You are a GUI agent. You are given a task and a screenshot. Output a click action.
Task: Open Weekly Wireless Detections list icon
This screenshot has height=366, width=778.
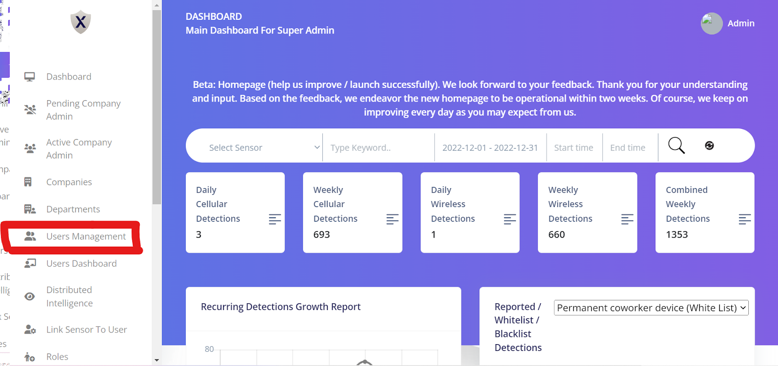(x=627, y=219)
